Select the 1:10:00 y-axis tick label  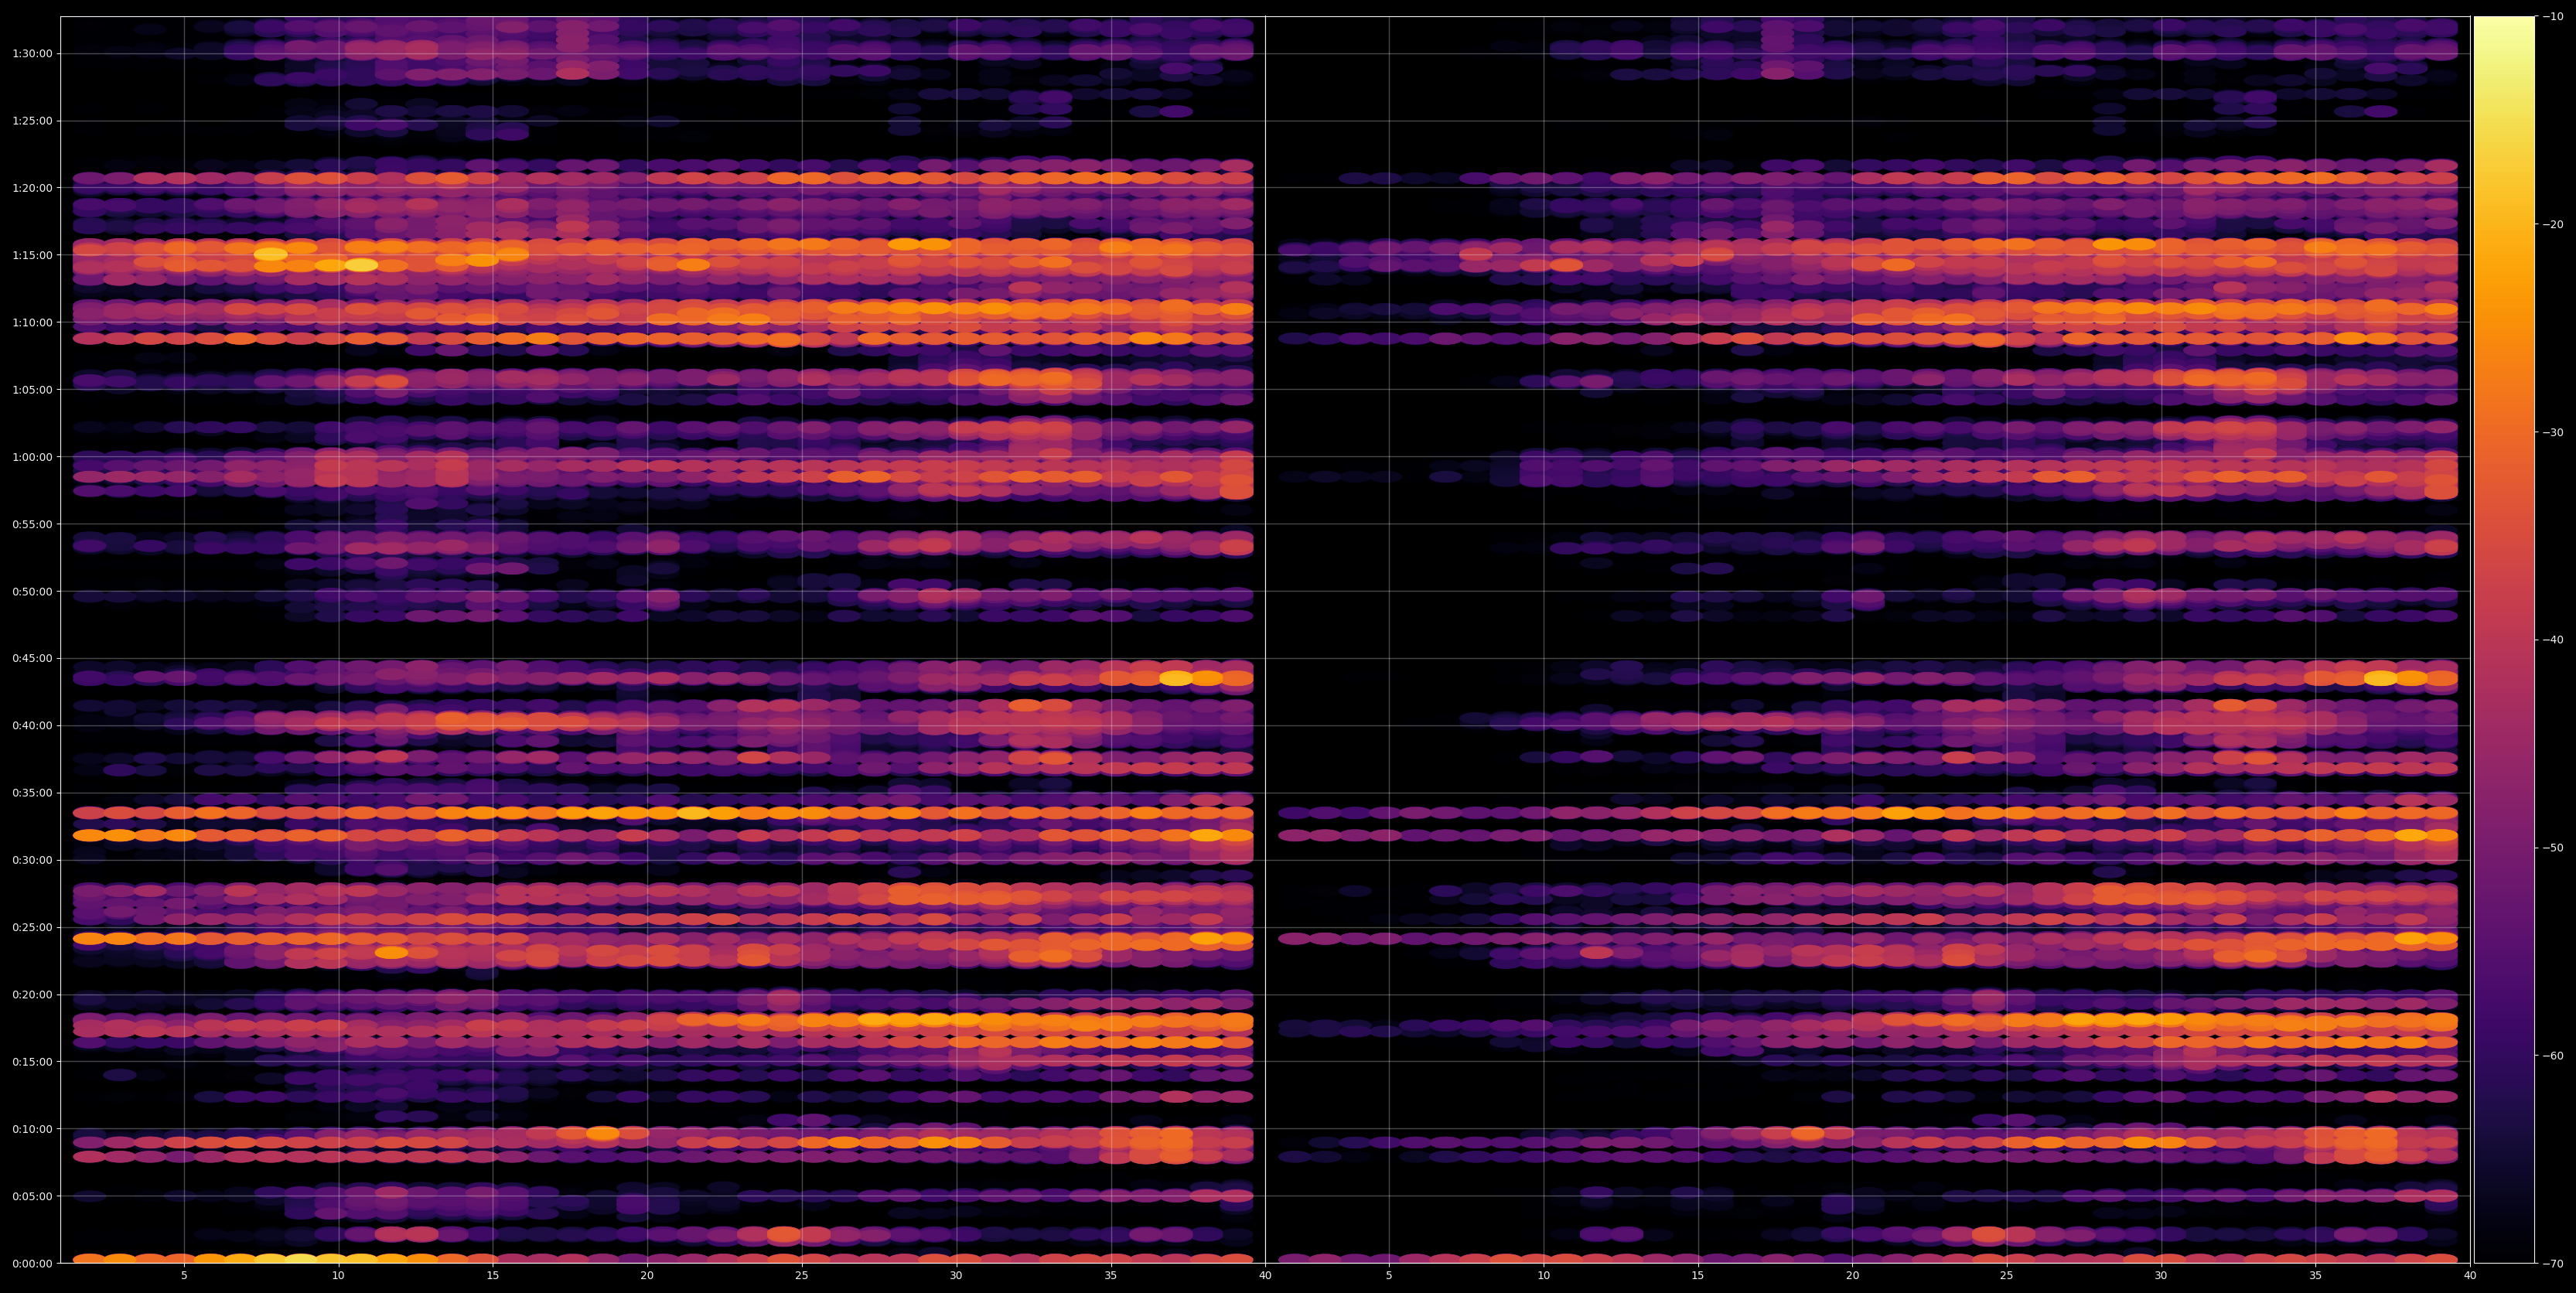point(32,322)
